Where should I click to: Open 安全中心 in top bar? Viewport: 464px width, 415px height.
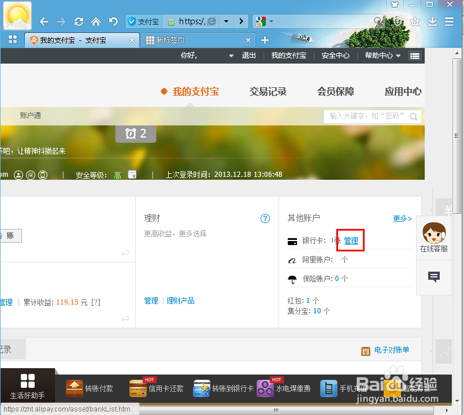(336, 55)
